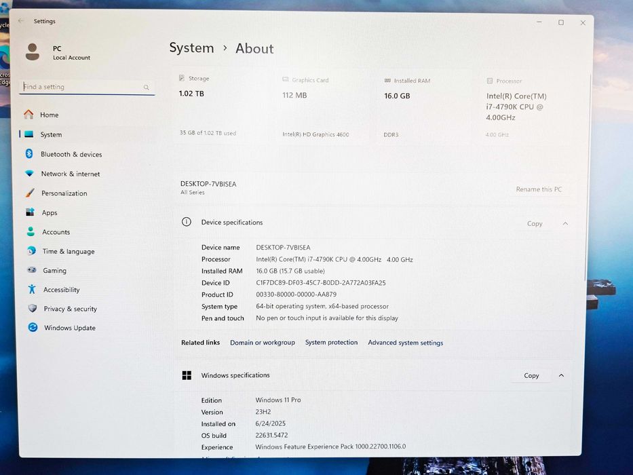Click System in the breadcrumb
This screenshot has height=475, width=633.
pyautogui.click(x=191, y=47)
